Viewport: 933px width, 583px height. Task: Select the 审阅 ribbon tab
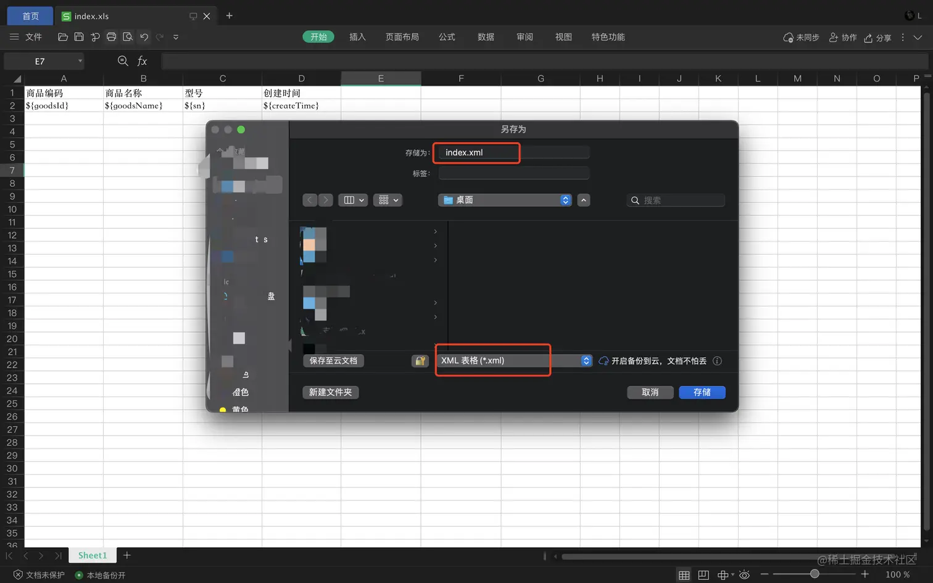(525, 37)
